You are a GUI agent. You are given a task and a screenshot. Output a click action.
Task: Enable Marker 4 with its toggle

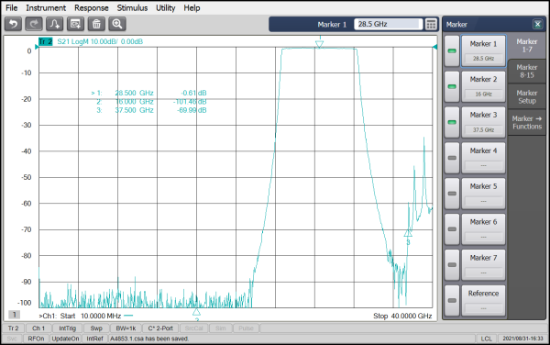pos(452,158)
